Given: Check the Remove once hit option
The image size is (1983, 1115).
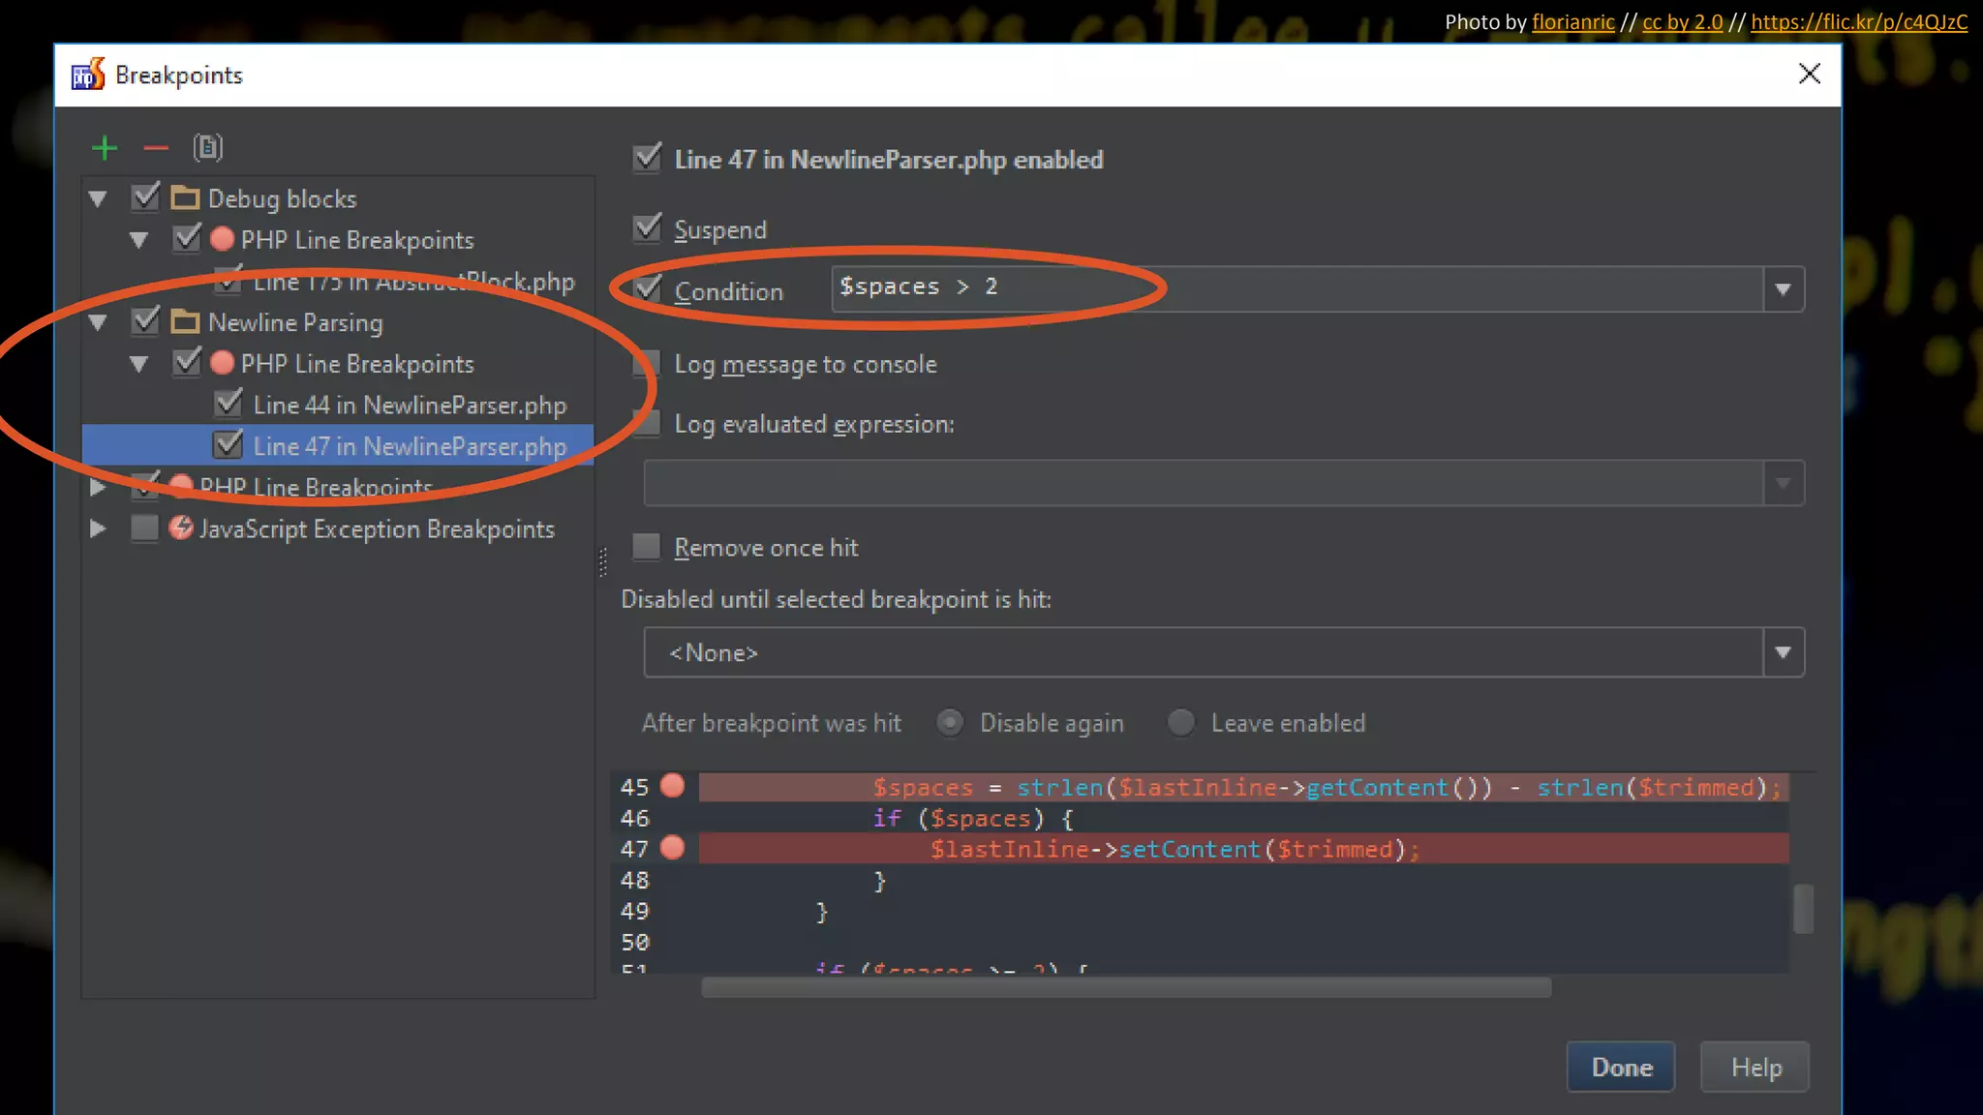Looking at the screenshot, I should [647, 547].
